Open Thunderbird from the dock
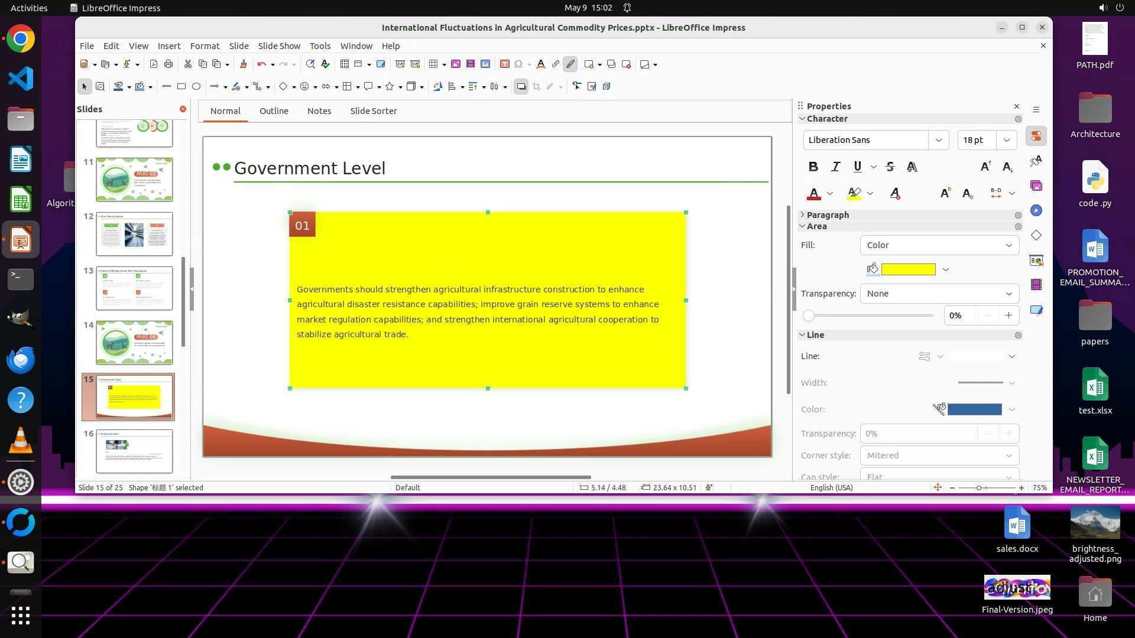This screenshot has height=638, width=1135. (21, 360)
